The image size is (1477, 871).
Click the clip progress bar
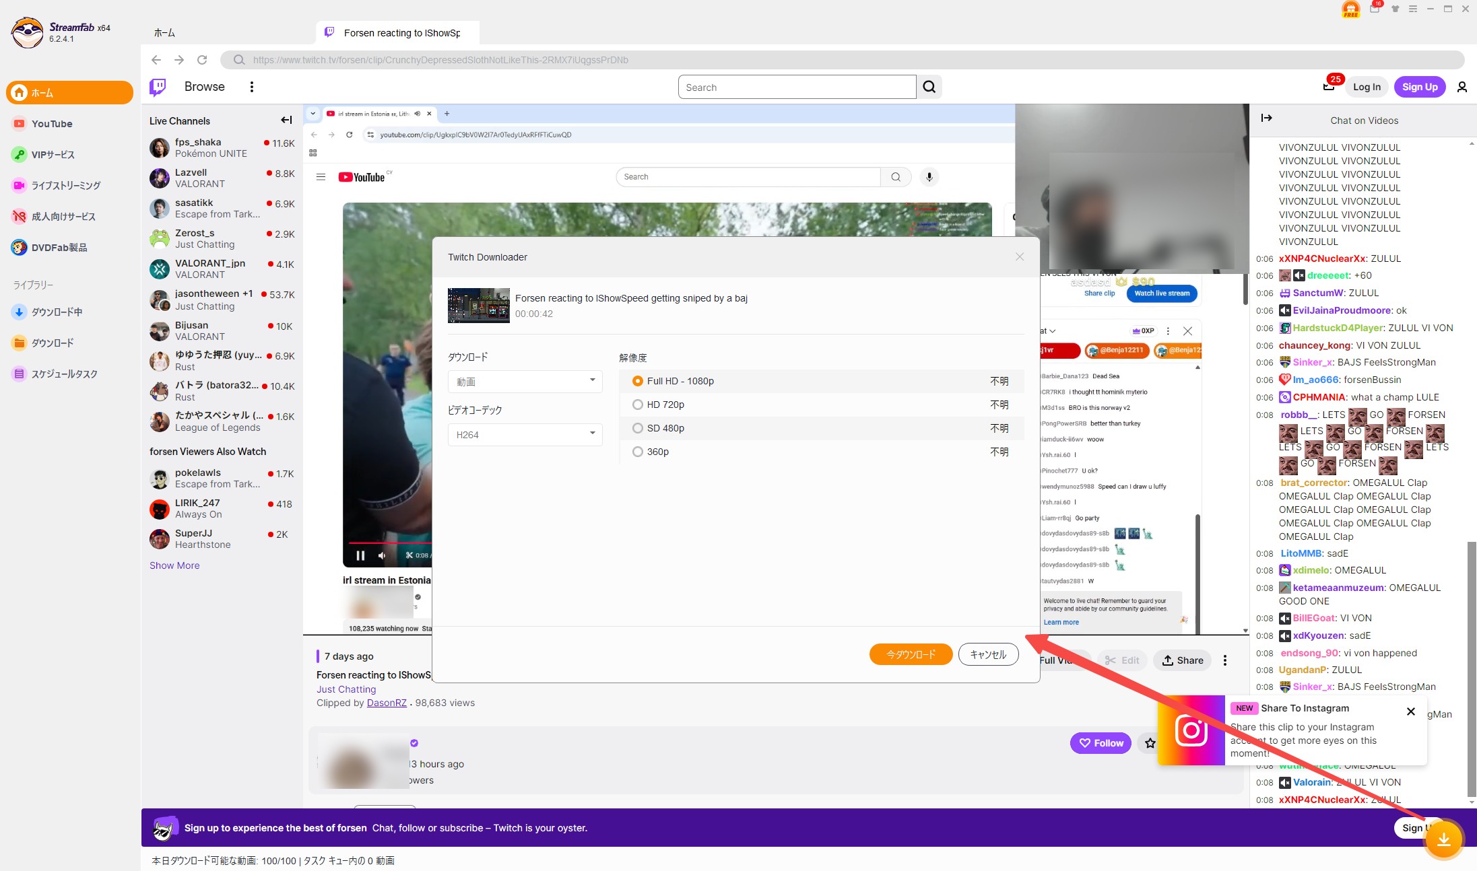391,542
